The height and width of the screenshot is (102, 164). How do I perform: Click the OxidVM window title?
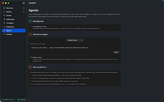32,3
